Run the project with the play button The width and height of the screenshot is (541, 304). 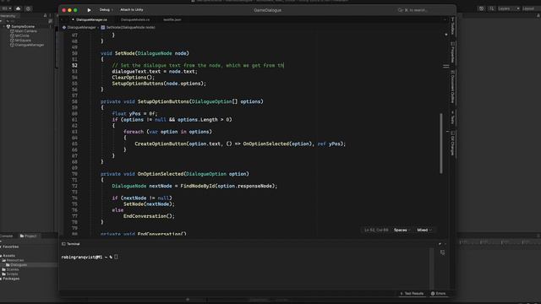[89, 10]
